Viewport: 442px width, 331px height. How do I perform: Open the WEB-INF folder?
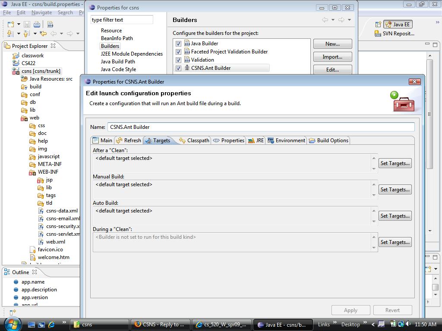(47, 172)
